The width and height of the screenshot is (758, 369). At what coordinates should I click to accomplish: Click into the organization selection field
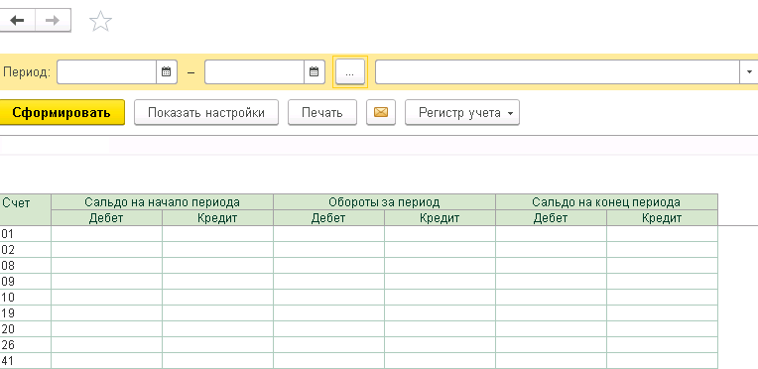click(x=558, y=72)
